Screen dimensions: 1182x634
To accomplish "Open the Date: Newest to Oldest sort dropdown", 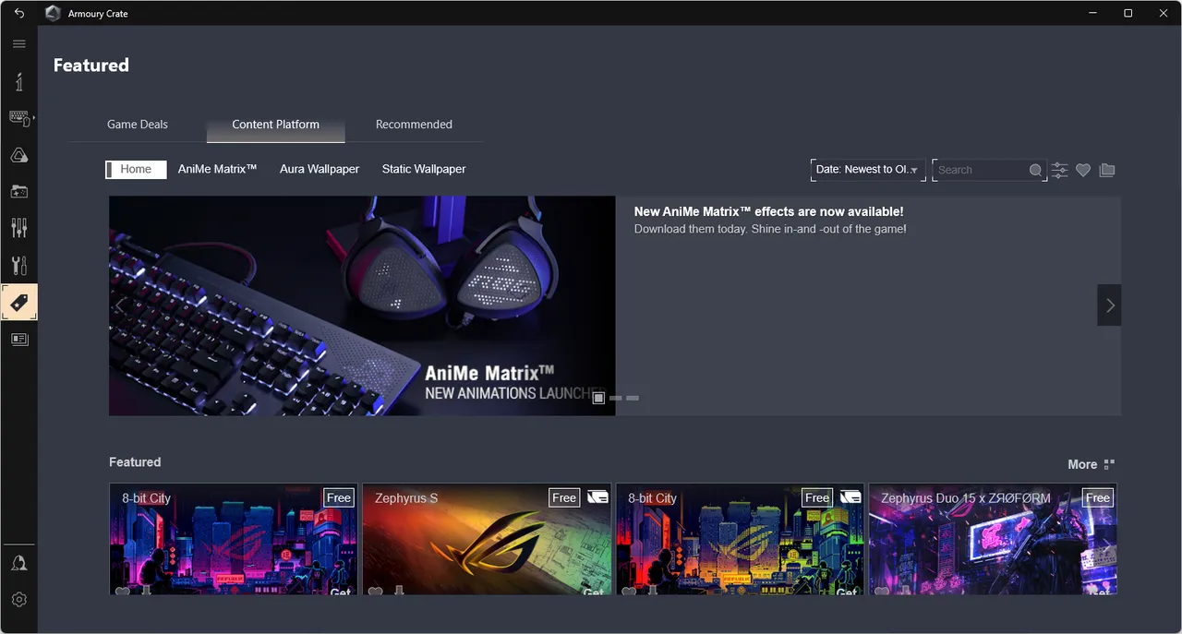I will point(868,170).
